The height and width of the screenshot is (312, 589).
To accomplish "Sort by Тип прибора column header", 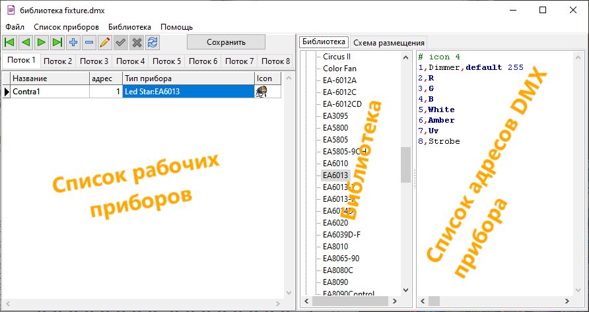I will (189, 78).
